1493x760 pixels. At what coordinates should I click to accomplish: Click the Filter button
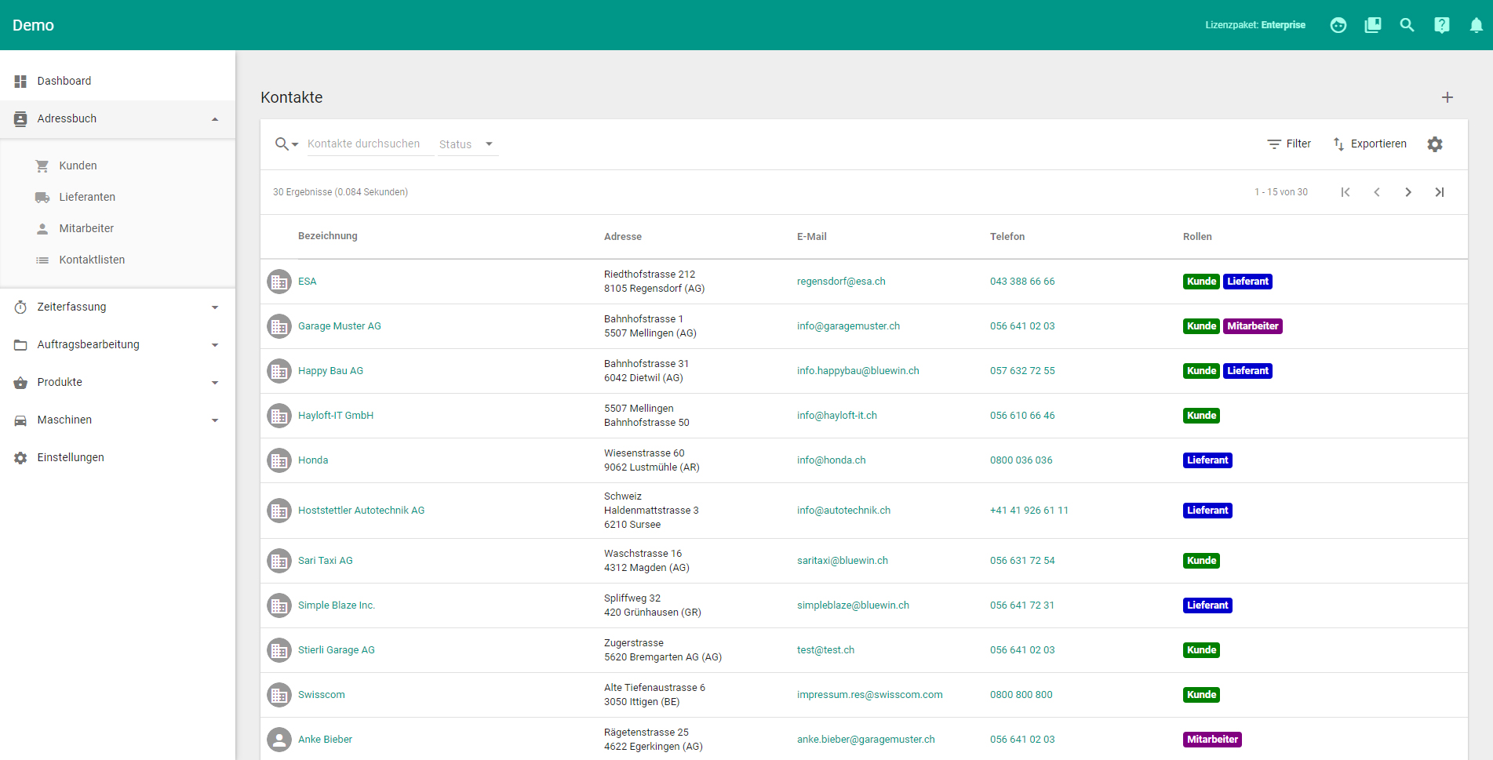pyautogui.click(x=1289, y=144)
